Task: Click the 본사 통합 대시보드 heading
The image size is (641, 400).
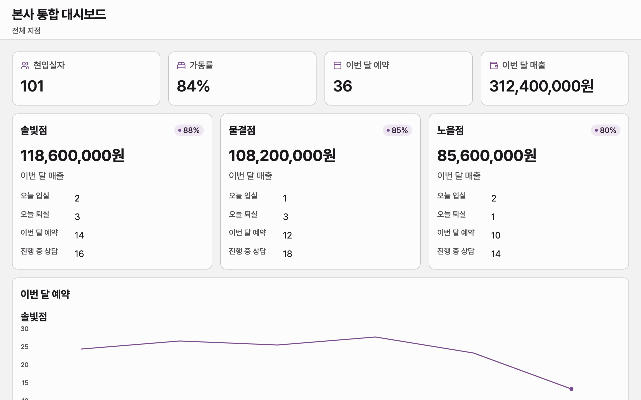Action: point(59,14)
